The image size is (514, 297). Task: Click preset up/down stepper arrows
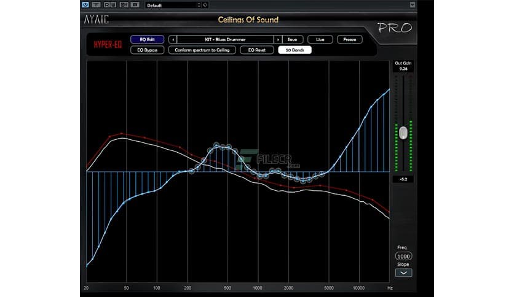pyautogui.click(x=199, y=5)
